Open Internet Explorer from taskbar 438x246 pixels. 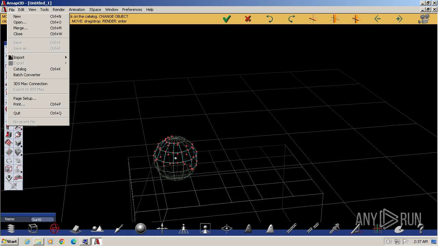pyautogui.click(x=27, y=242)
